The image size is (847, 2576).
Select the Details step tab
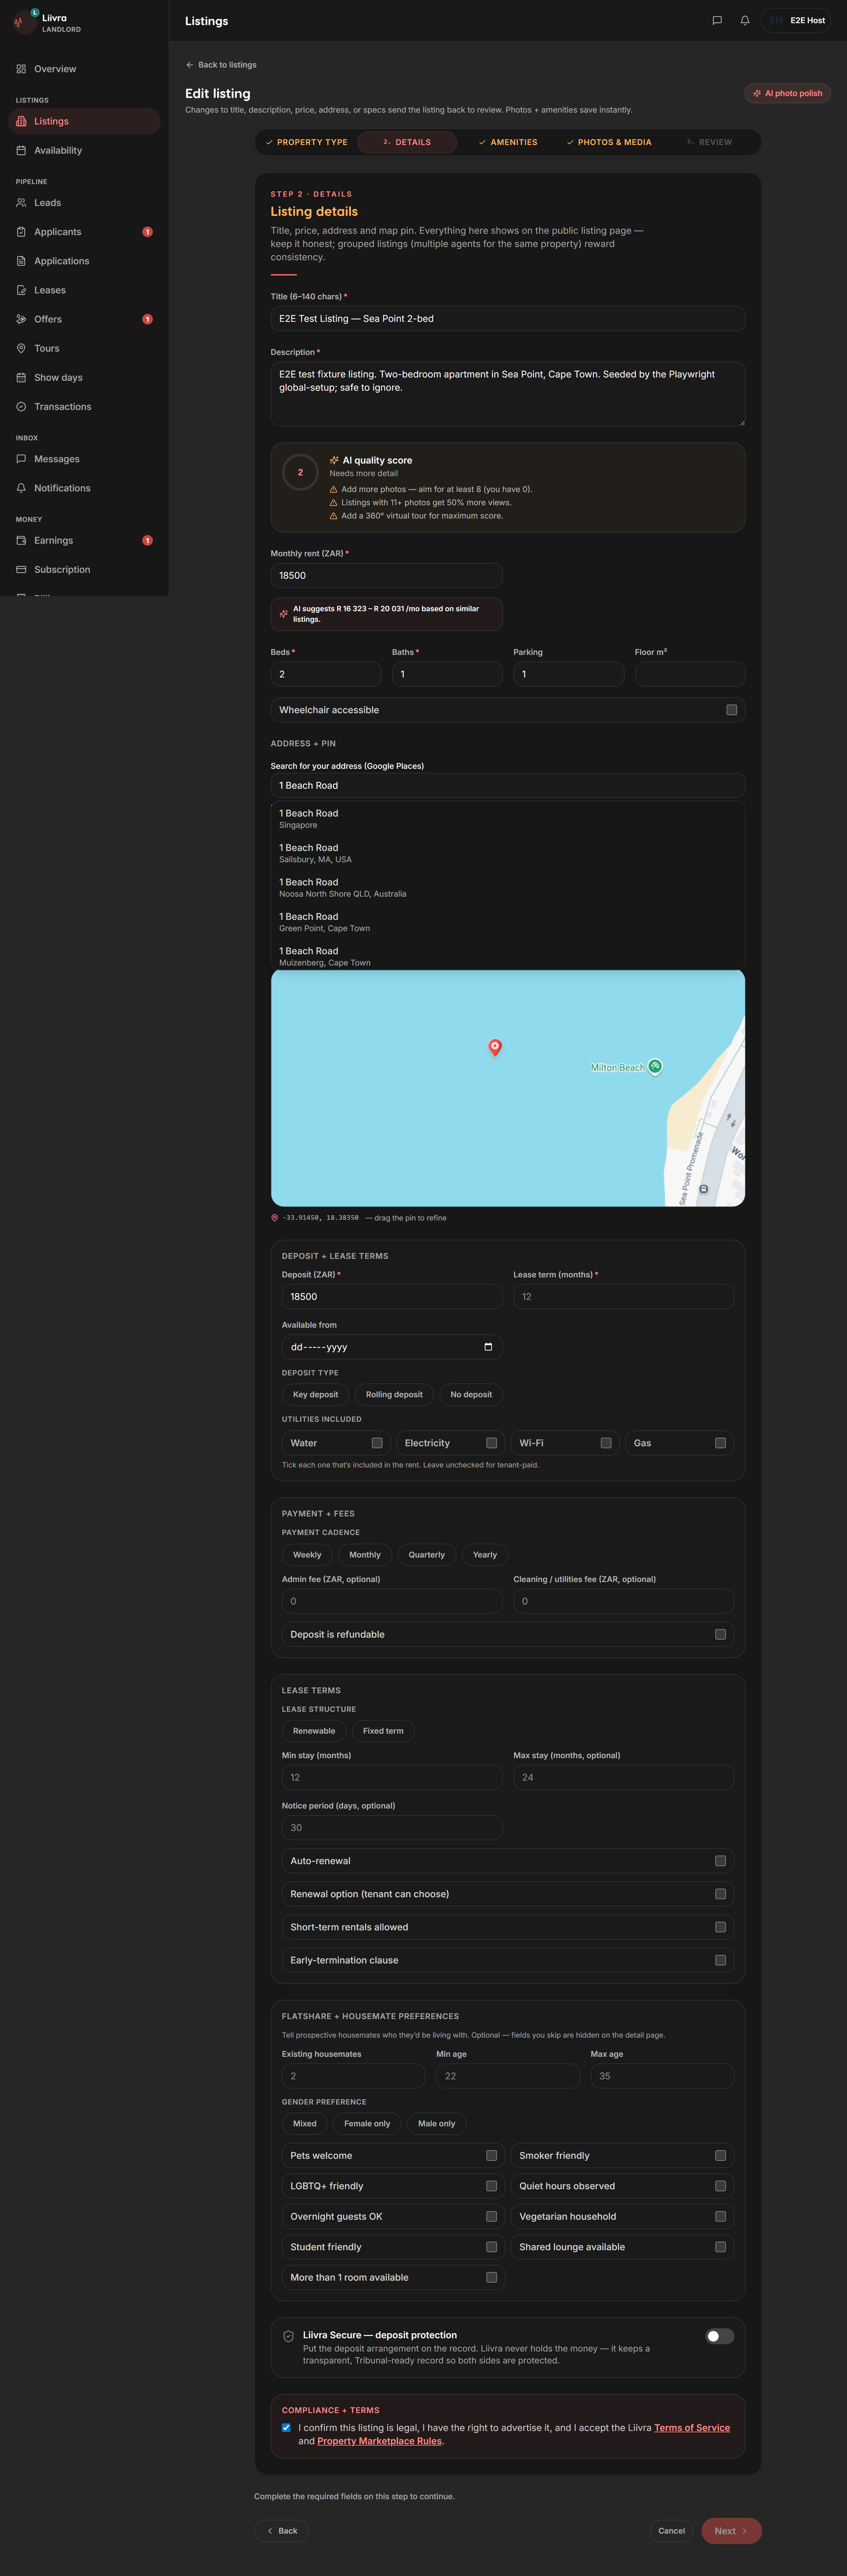(408, 142)
